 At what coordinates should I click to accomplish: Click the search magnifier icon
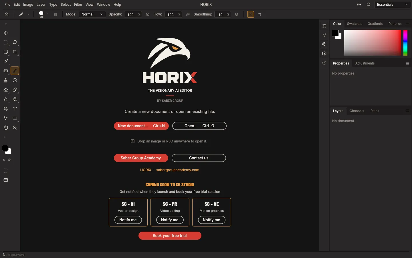coord(369,5)
